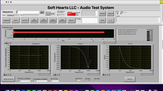Screen dimensions: 163x91
Task: Click plot icon beside Equalize_Align legend entry
Action: coord(148,32)
